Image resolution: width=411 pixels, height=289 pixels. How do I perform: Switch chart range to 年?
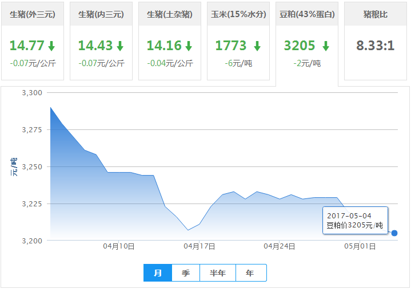pyautogui.click(x=251, y=273)
